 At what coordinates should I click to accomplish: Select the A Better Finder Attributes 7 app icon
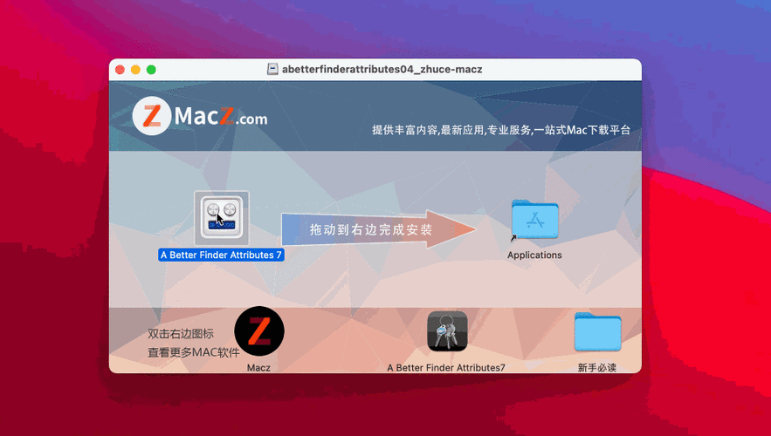222,219
